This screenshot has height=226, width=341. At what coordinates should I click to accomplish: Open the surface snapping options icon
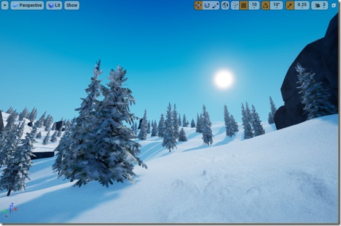(235, 6)
